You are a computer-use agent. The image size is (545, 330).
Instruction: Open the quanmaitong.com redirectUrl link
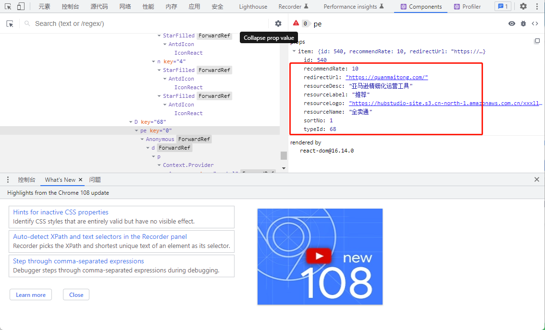pyautogui.click(x=386, y=77)
